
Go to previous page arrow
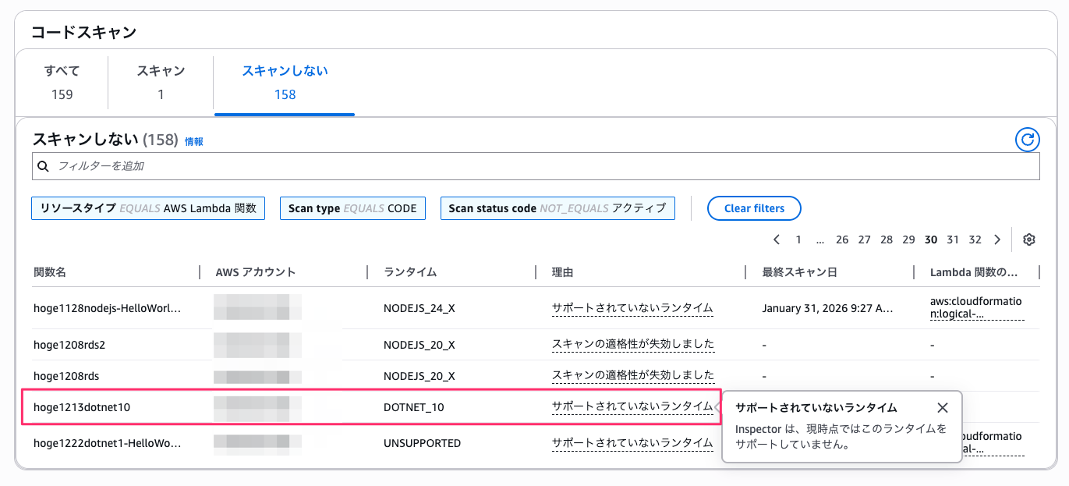click(x=777, y=239)
